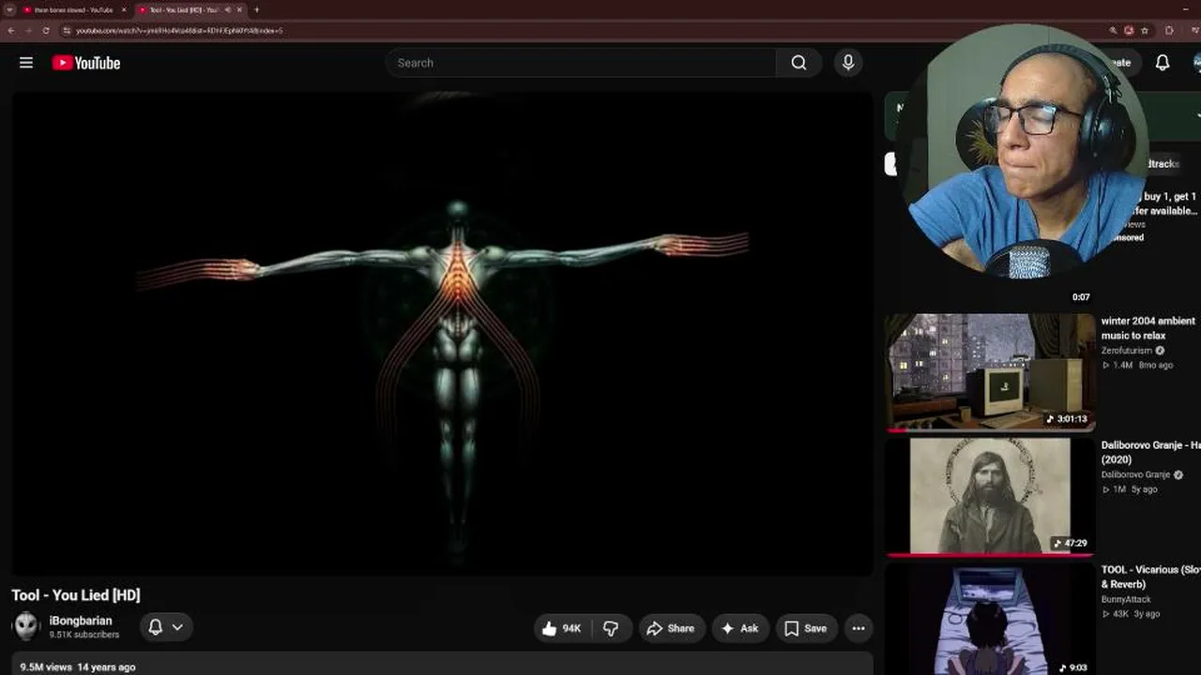1201x675 pixels.
Task: Open a new browser tab
Action: (x=256, y=9)
